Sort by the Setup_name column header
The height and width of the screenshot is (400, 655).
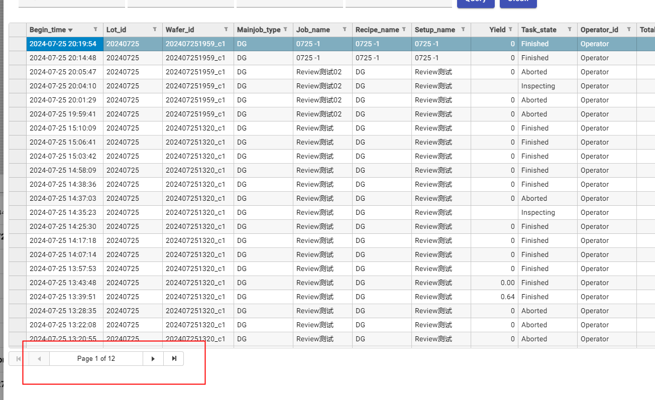434,30
